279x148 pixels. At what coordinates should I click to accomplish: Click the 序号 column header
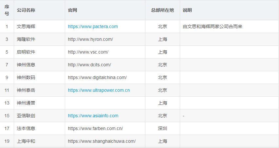coord(7,10)
